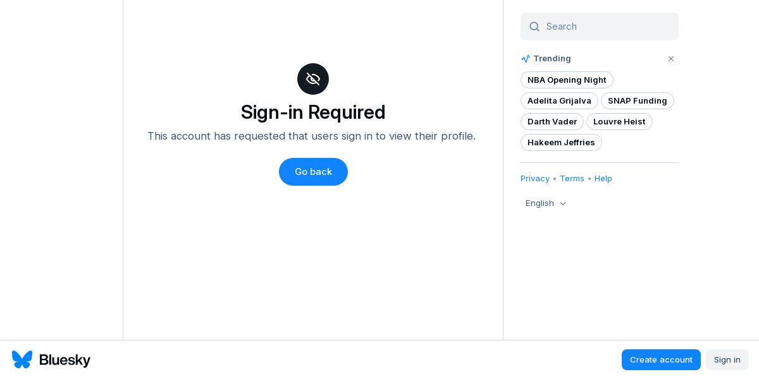
Task: Open the Help link
Action: coord(603,179)
